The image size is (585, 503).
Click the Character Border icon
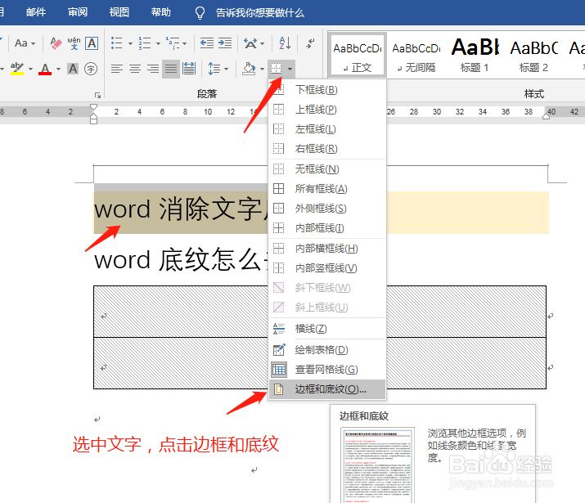coord(92,43)
